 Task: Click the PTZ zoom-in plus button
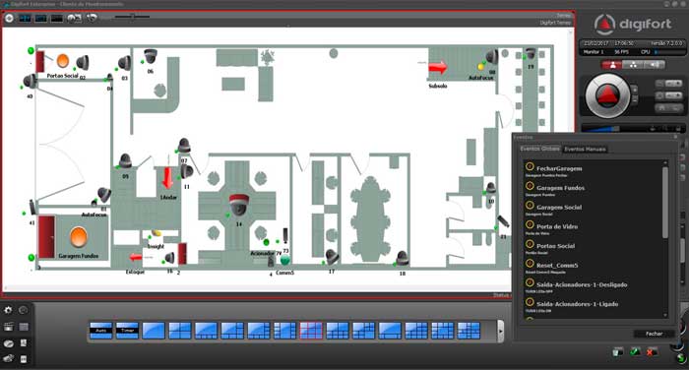point(634,90)
